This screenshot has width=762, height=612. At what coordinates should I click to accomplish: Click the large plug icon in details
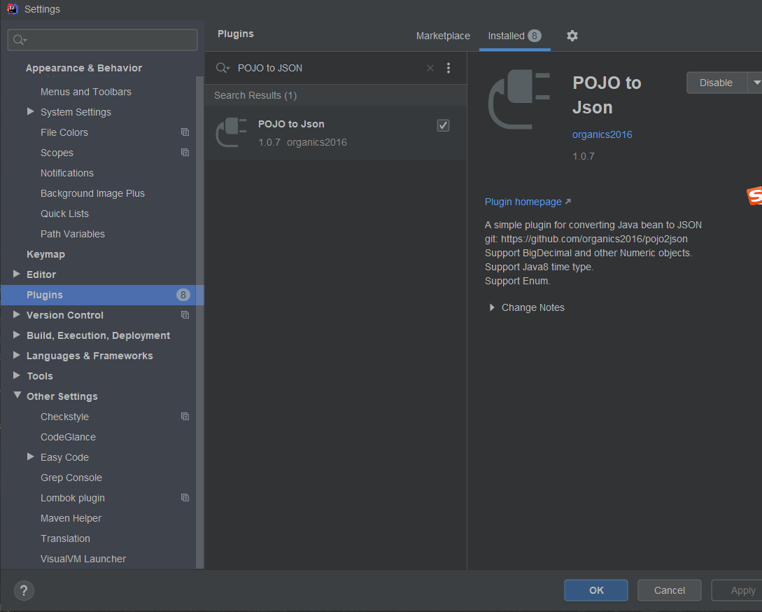(x=519, y=99)
